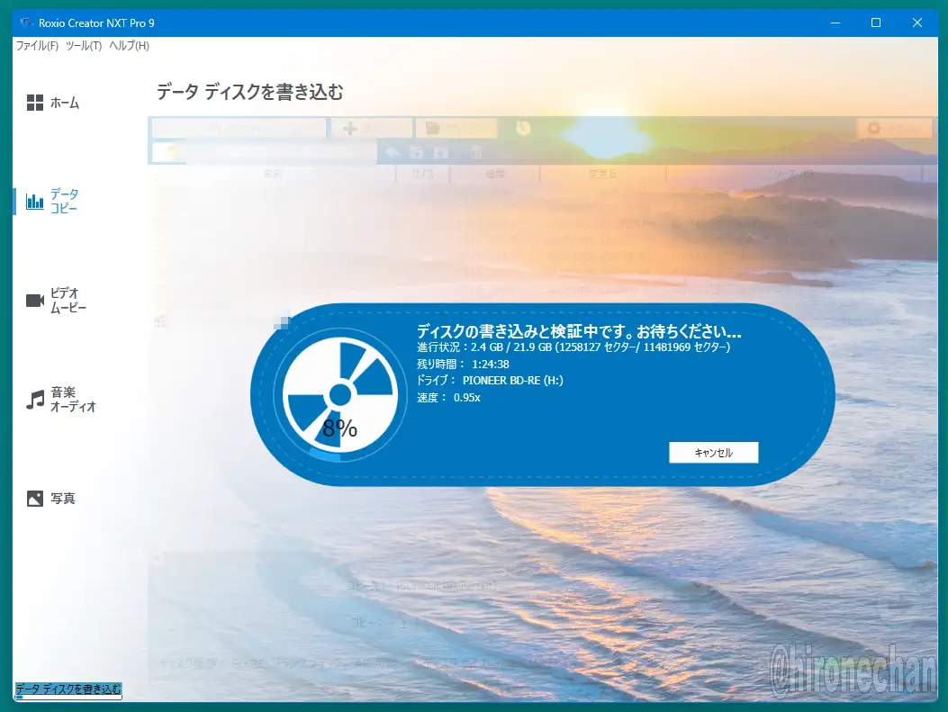
Task: Click the 8% disc progress indicator
Action: 339,396
